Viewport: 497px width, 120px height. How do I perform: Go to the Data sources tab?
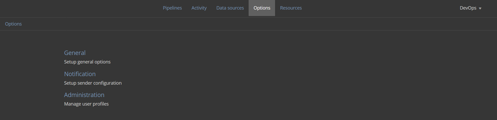230,8
